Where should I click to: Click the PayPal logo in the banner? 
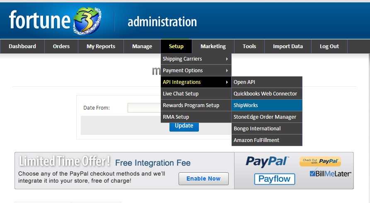click(x=267, y=161)
